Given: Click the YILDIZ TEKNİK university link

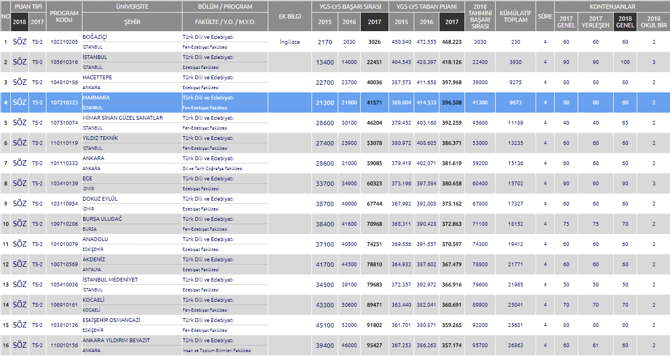Looking at the screenshot, I should [100, 138].
